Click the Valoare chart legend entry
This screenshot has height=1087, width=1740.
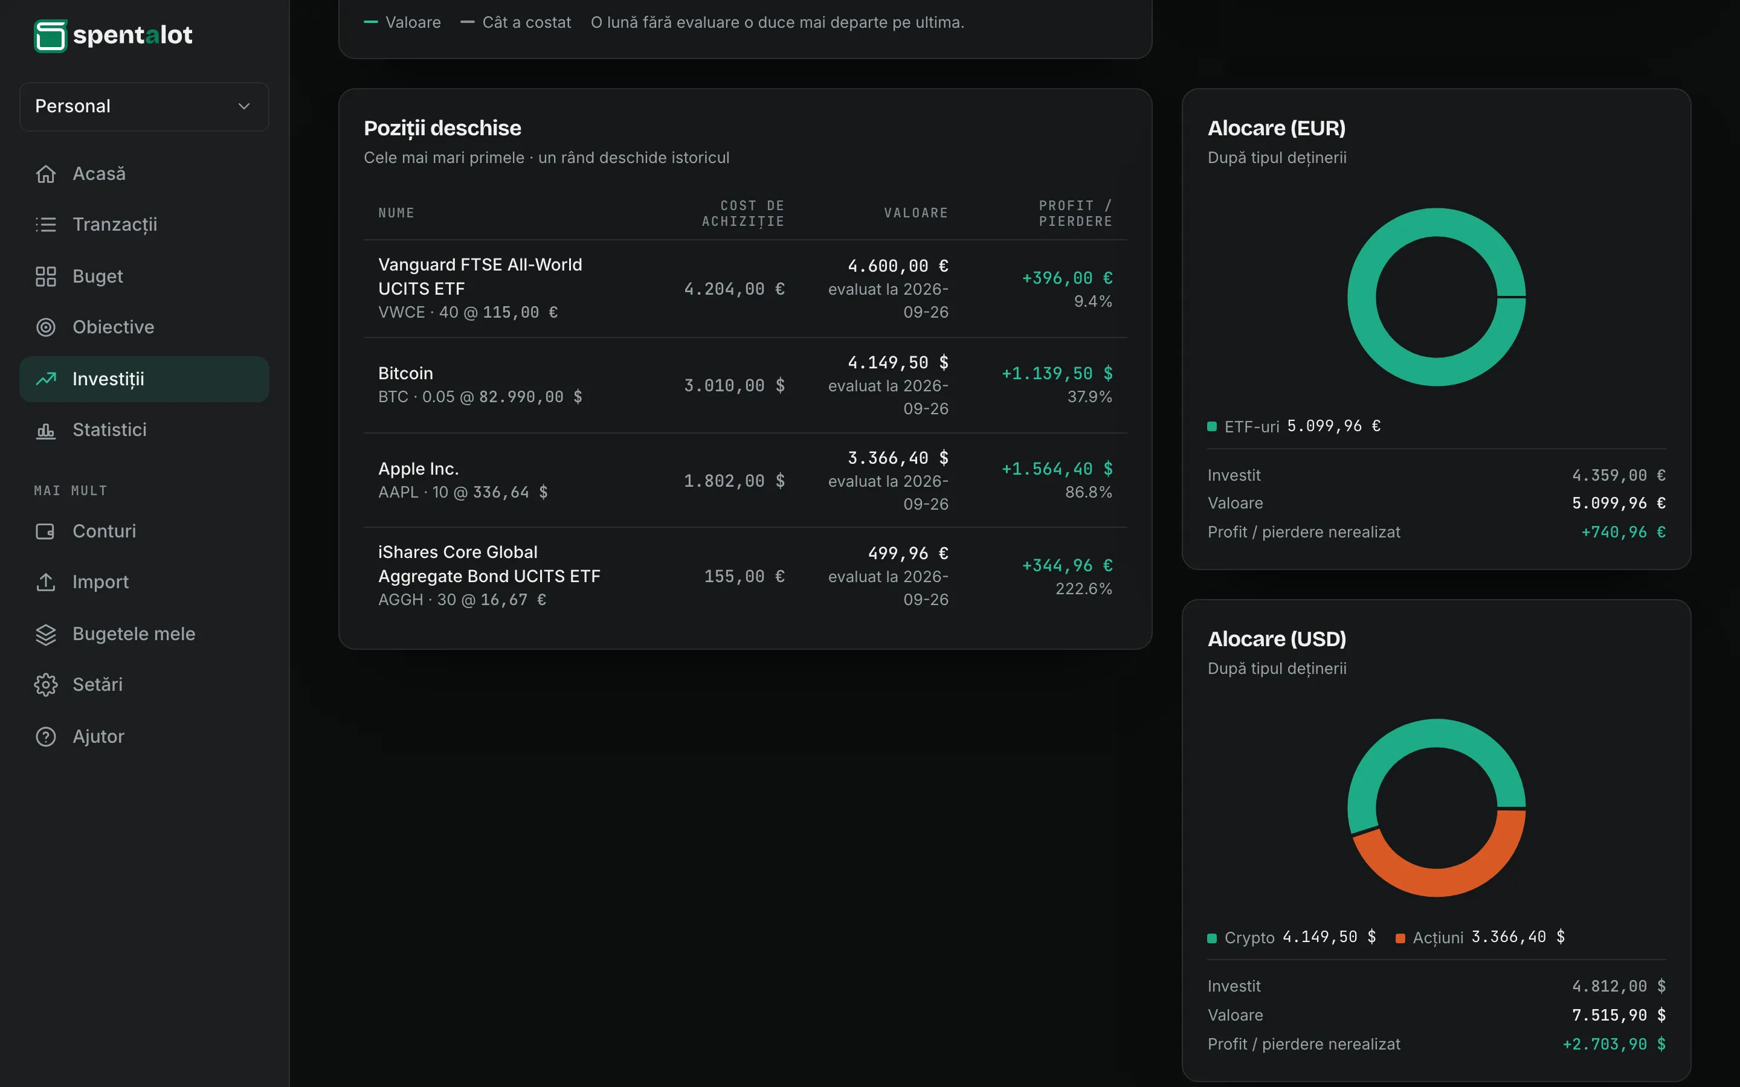click(x=402, y=22)
